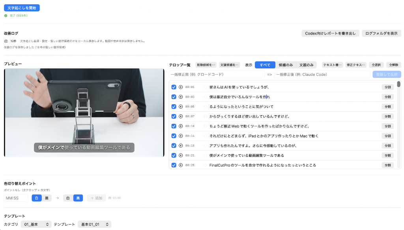Uncheck the 00:25 telop row checkbox
This screenshot has width=404, height=230.
[174, 165]
